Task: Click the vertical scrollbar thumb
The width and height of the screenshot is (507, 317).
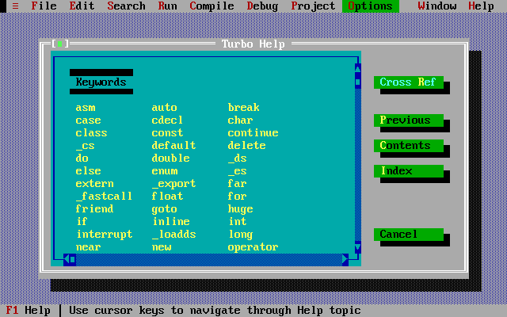Action: 357,82
